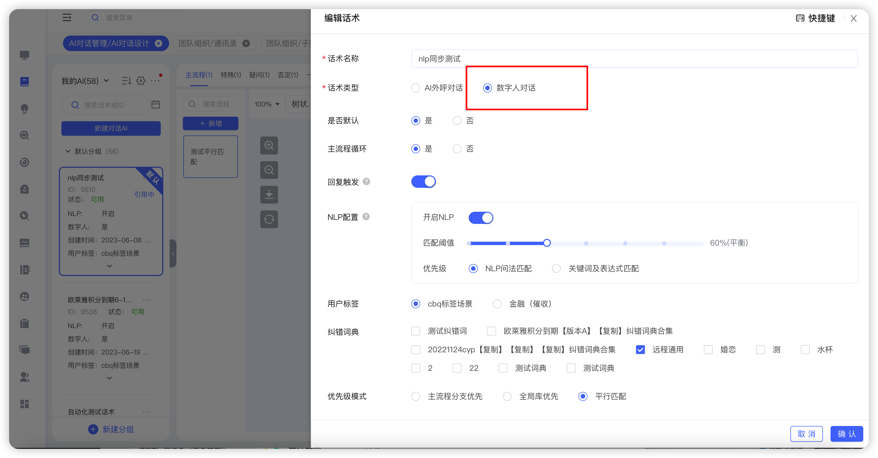Viewport: 878px width, 458px height.
Task: Close the 编辑话术 dialog with X
Action: coord(853,19)
